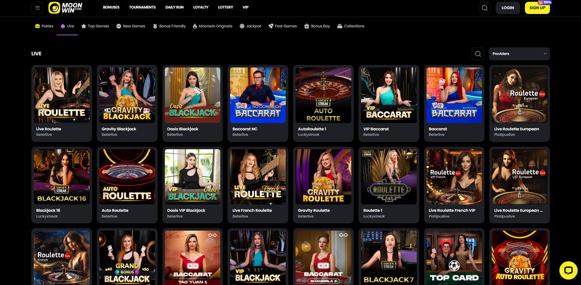Viewport: 581px width, 285px height.
Task: Select the Jackpot category
Action: (x=250, y=26)
